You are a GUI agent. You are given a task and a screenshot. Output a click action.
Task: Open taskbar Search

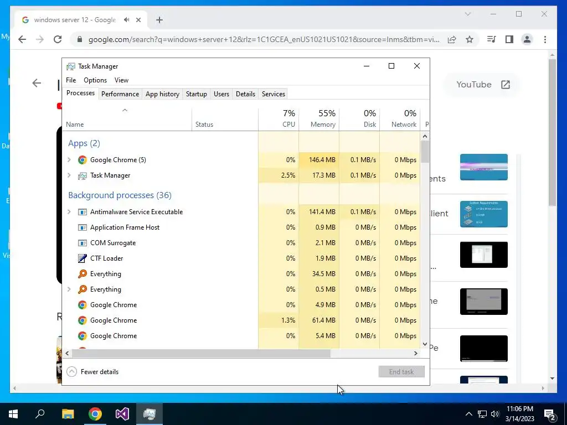pyautogui.click(x=40, y=414)
